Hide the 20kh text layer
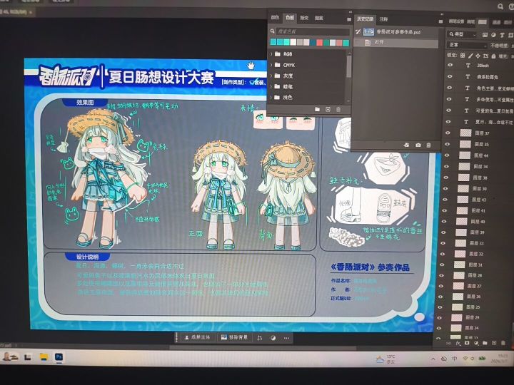This screenshot has width=514, height=385. point(450,65)
